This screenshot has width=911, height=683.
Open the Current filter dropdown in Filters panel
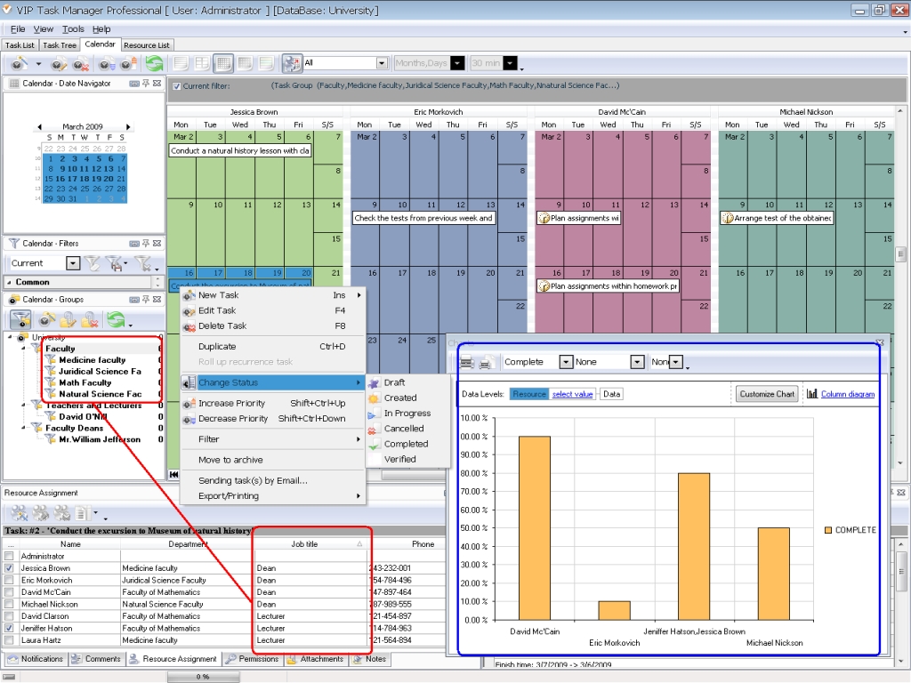(x=72, y=263)
